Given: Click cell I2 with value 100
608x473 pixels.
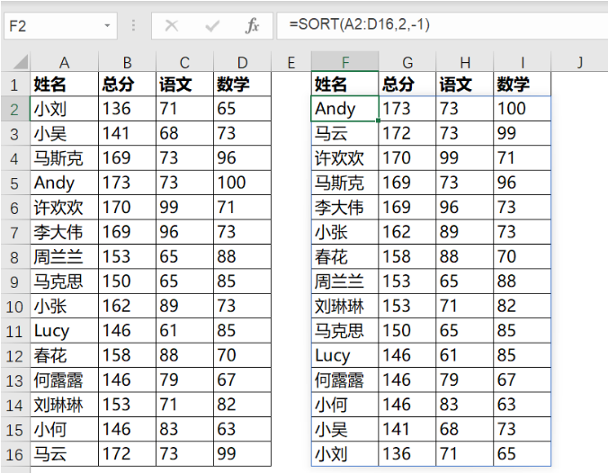Looking at the screenshot, I should [522, 109].
